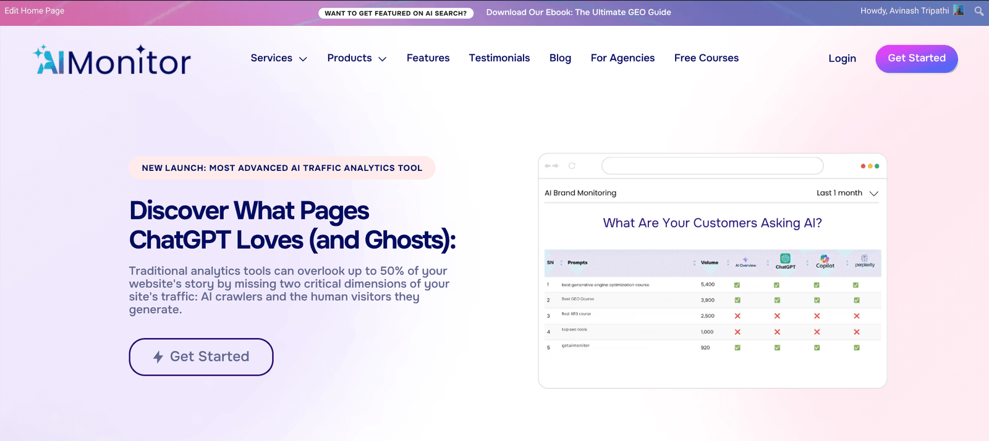Click red X under Perplexity for row 4
Image resolution: width=989 pixels, height=441 pixels.
tap(857, 332)
